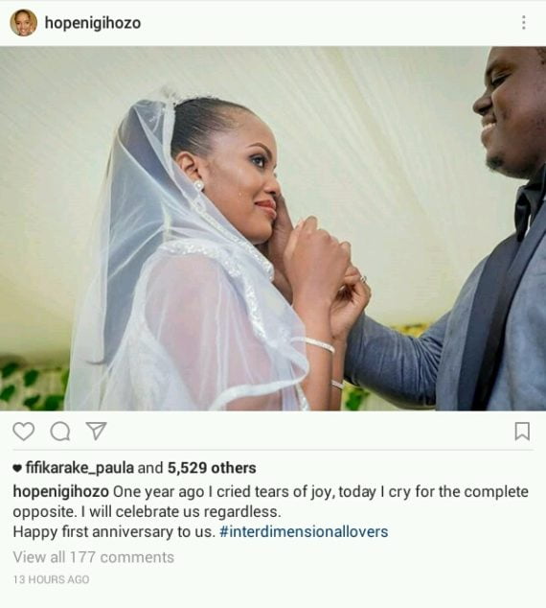Click the 13 HOURS AGO timestamp

point(51,579)
